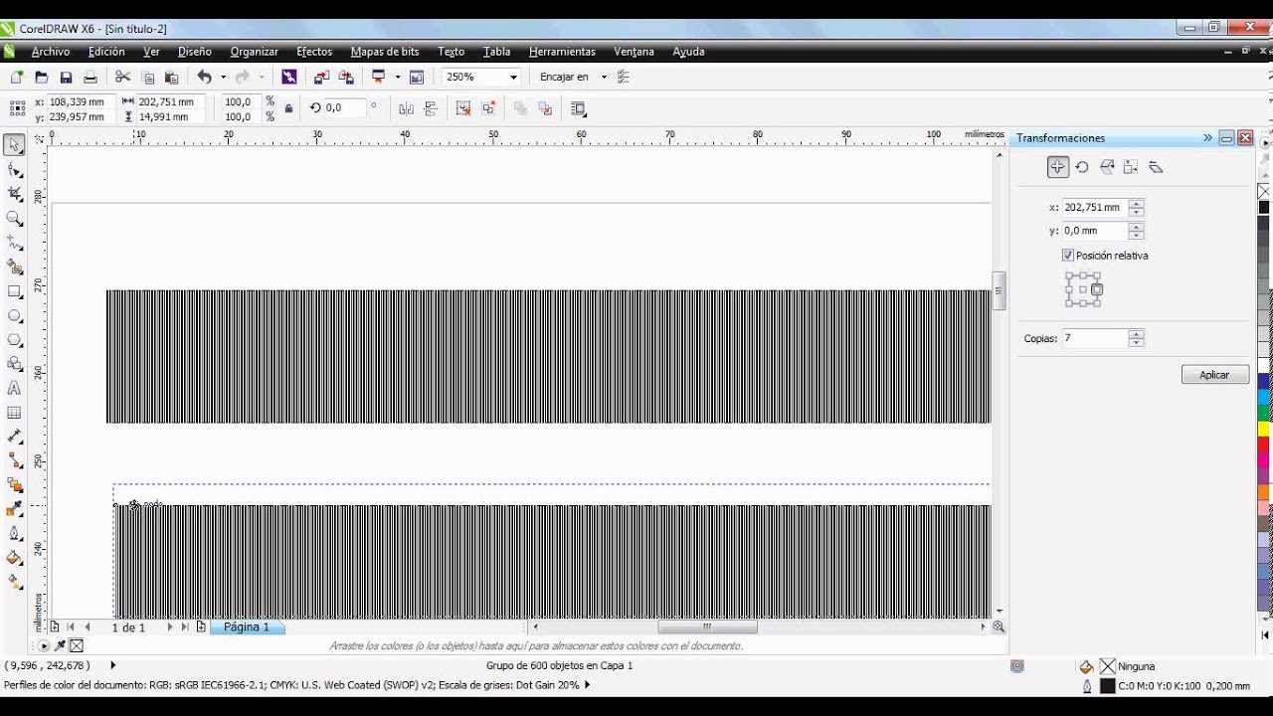Select the Rectangle tool
The image size is (1273, 716).
pyautogui.click(x=14, y=291)
